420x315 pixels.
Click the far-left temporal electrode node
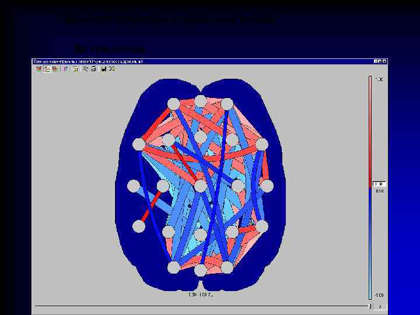[134, 186]
